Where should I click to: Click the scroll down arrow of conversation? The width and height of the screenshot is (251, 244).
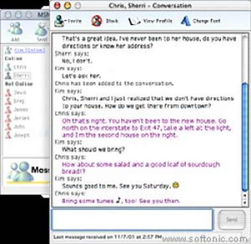tap(245, 203)
